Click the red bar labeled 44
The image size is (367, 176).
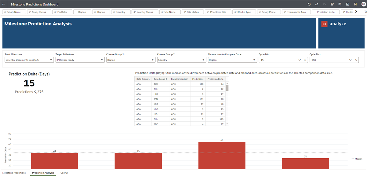pyautogui.click(x=54, y=161)
